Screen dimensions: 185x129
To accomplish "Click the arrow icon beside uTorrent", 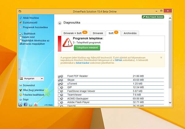I will [62, 84].
